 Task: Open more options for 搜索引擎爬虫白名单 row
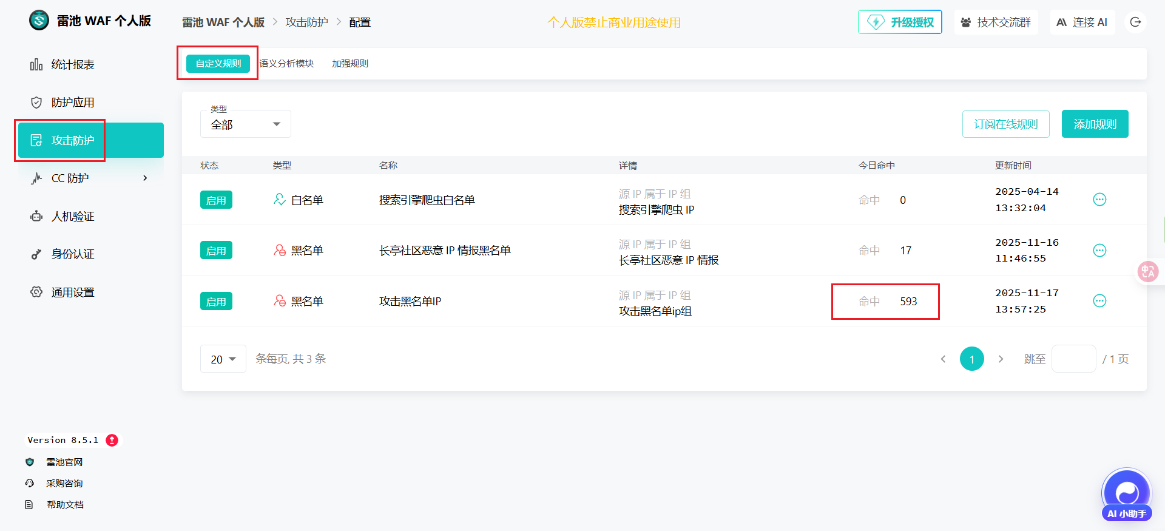1099,200
